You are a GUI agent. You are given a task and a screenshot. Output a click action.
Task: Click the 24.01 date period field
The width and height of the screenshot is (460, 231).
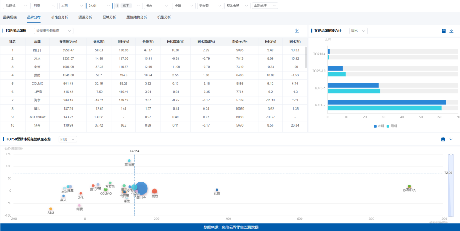coord(100,6)
